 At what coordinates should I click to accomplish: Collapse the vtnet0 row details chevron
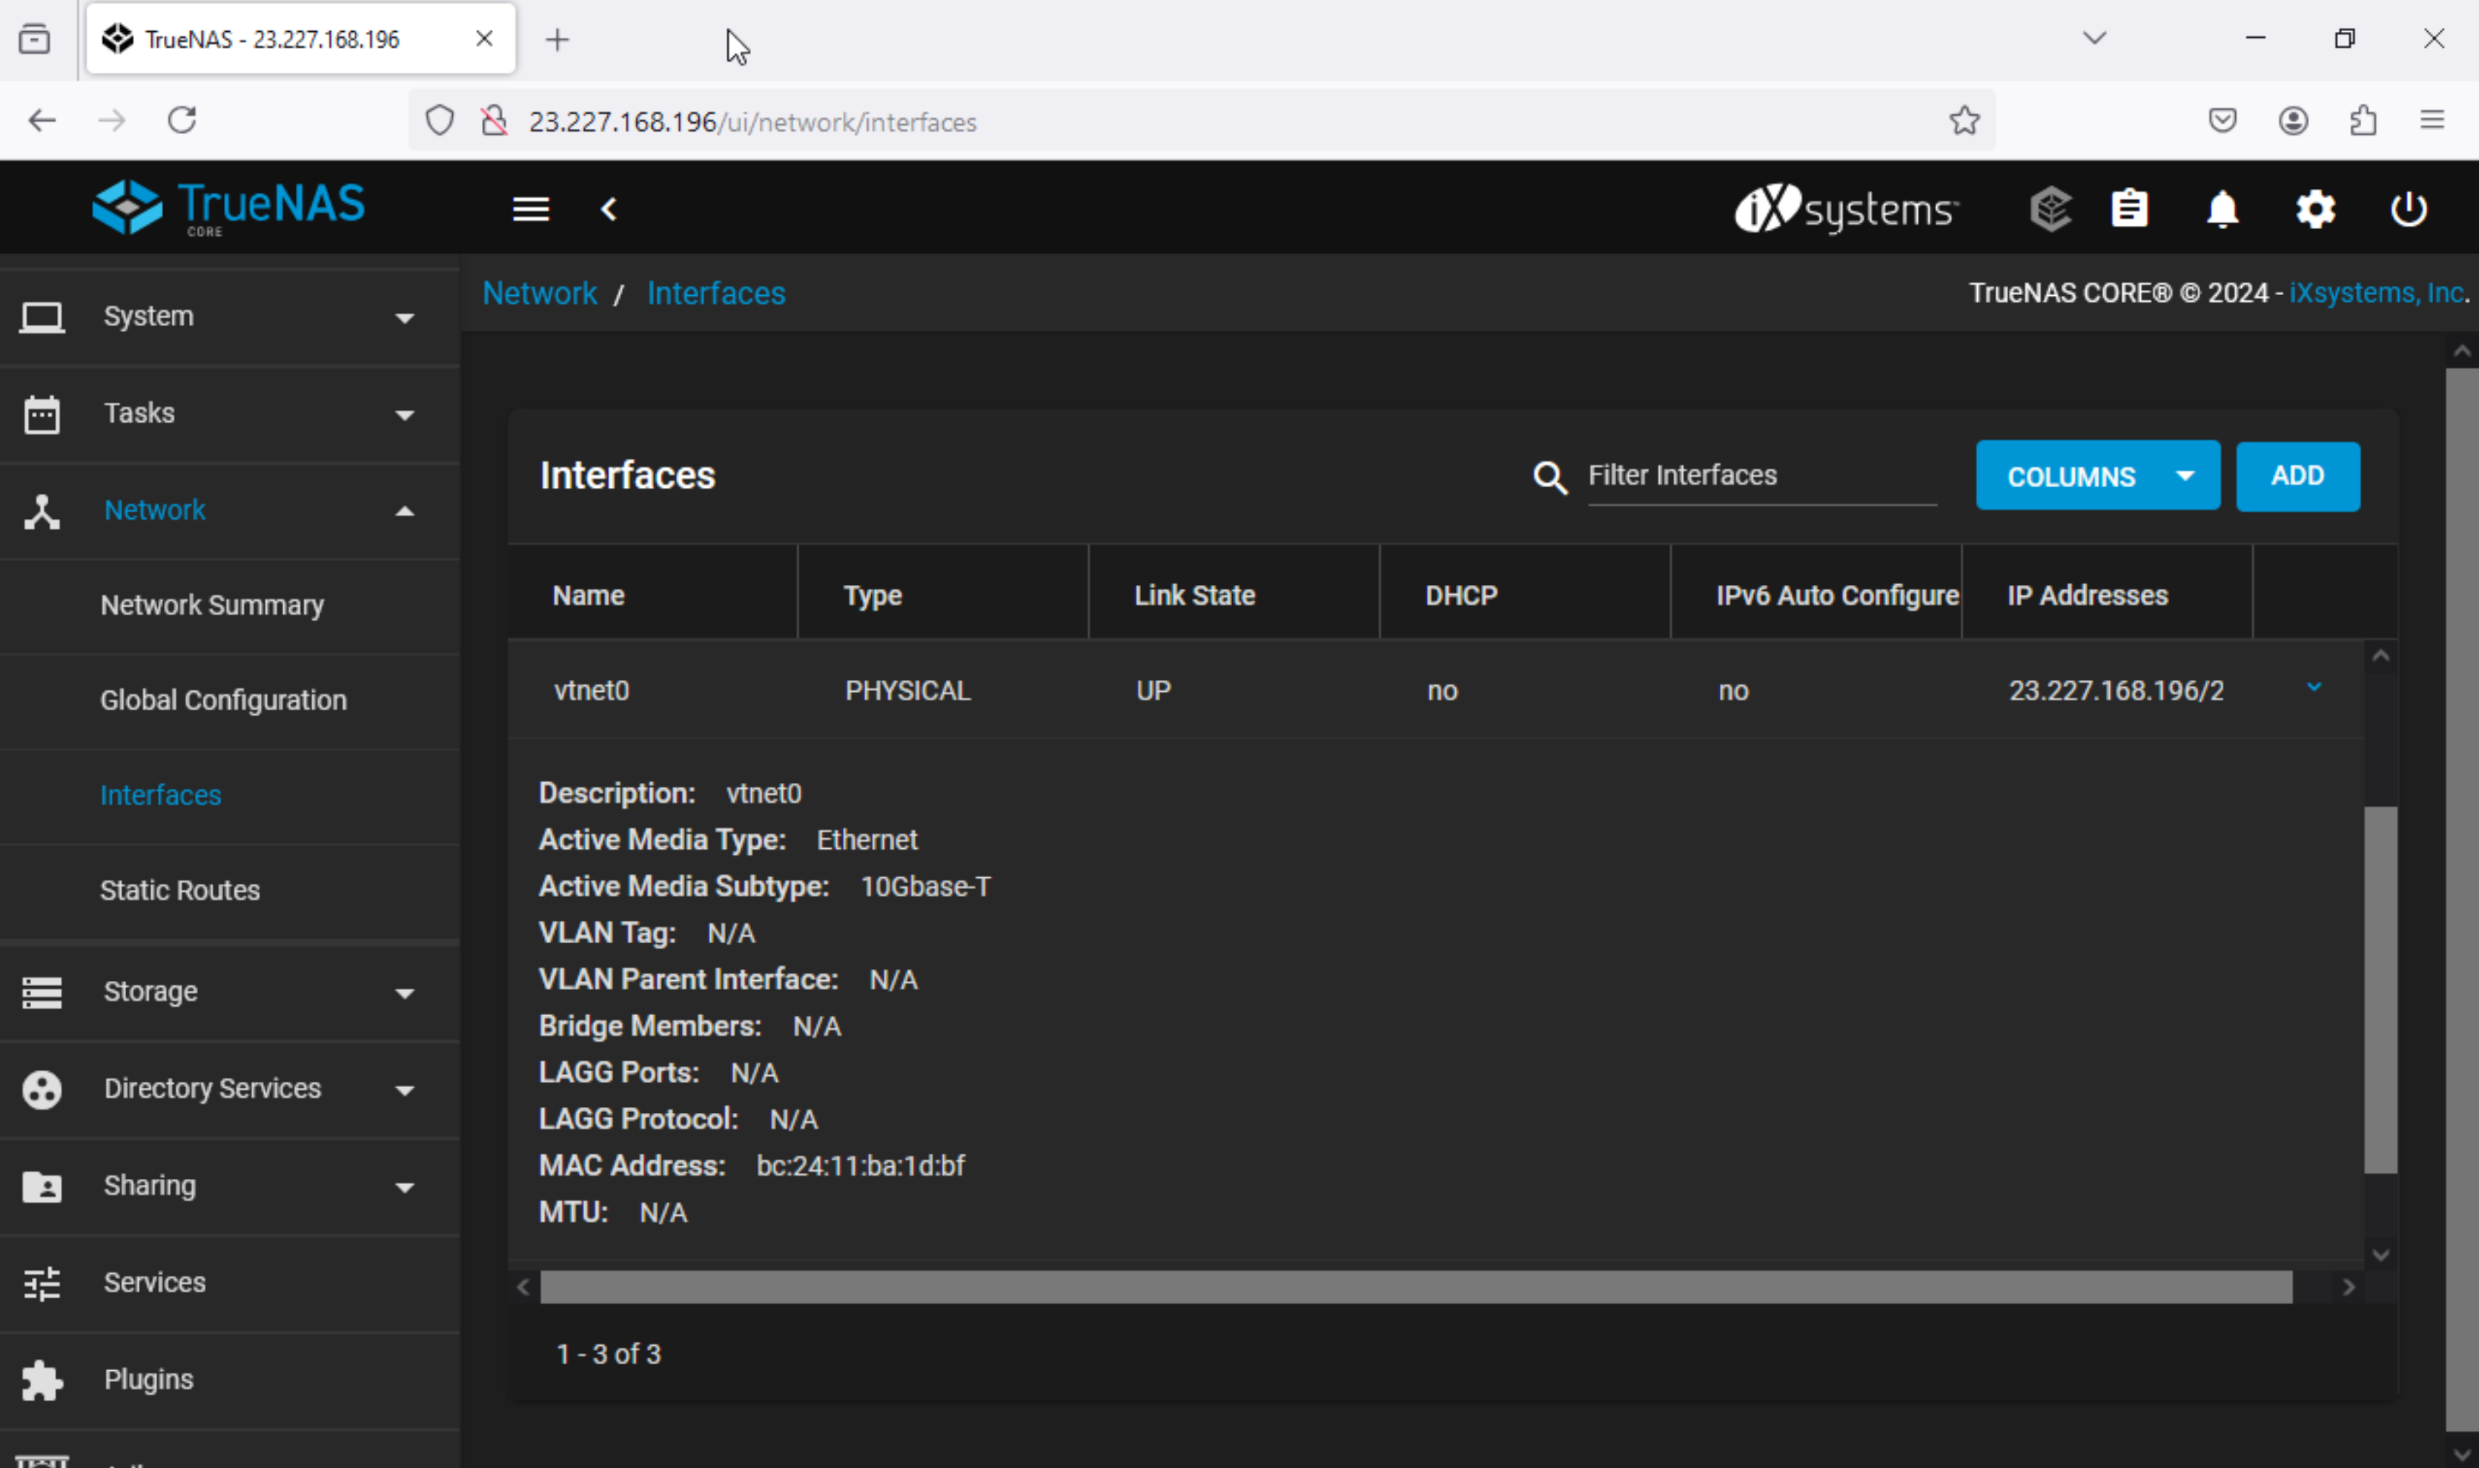pyautogui.click(x=2313, y=687)
